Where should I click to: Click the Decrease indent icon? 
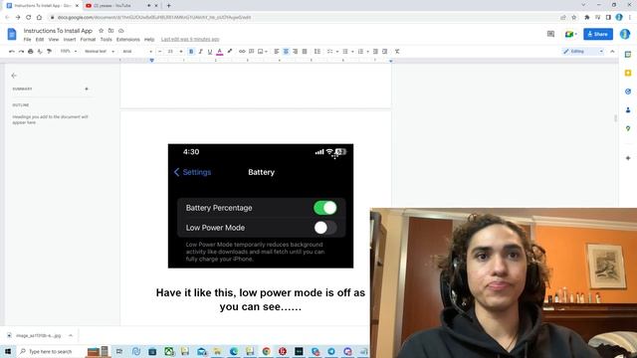(x=375, y=52)
